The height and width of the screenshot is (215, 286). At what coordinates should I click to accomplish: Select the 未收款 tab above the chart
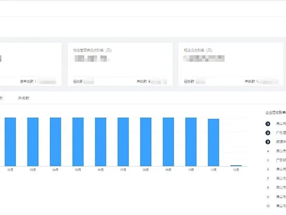[24, 98]
